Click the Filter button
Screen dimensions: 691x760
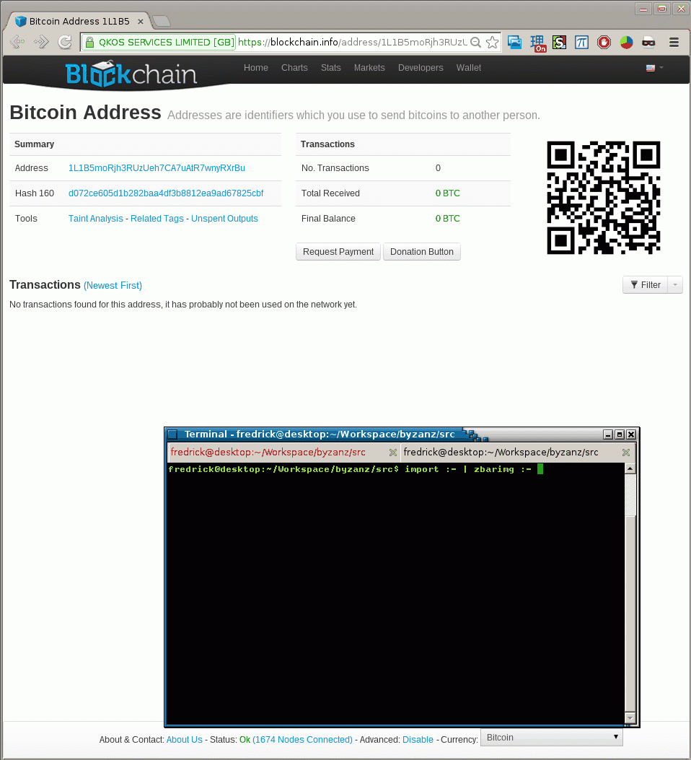tap(645, 285)
